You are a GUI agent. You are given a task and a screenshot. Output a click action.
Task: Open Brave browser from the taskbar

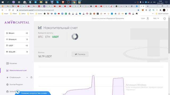63,2
